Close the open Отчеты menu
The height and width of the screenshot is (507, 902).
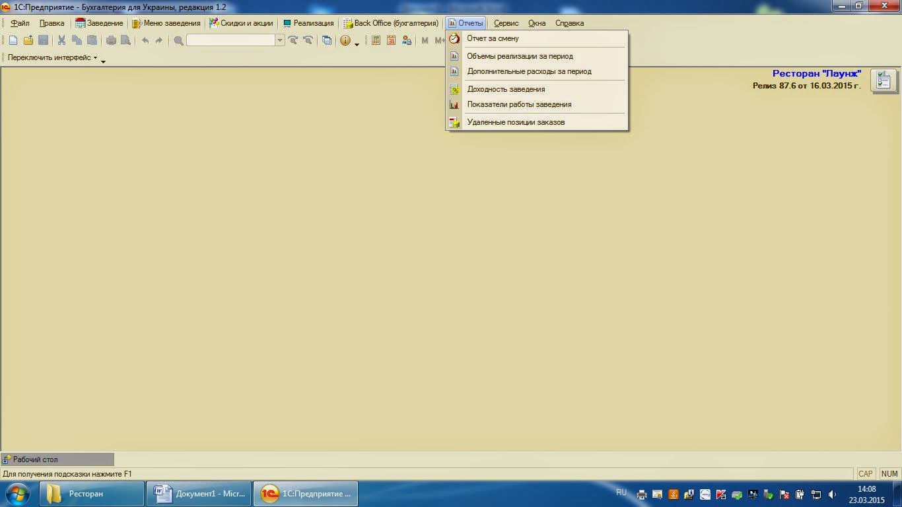[466, 23]
